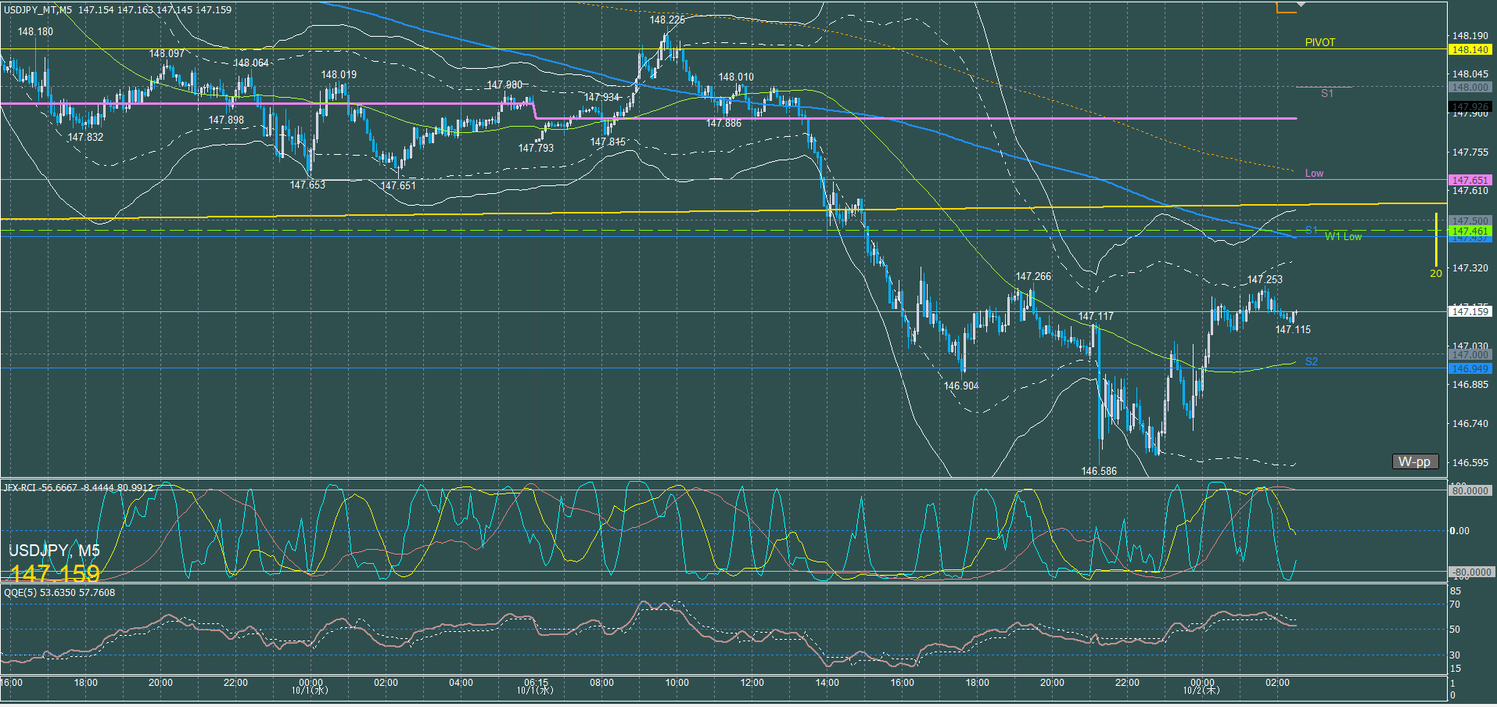
Task: Click the chart shift triangle marker at top
Action: coord(1301,5)
